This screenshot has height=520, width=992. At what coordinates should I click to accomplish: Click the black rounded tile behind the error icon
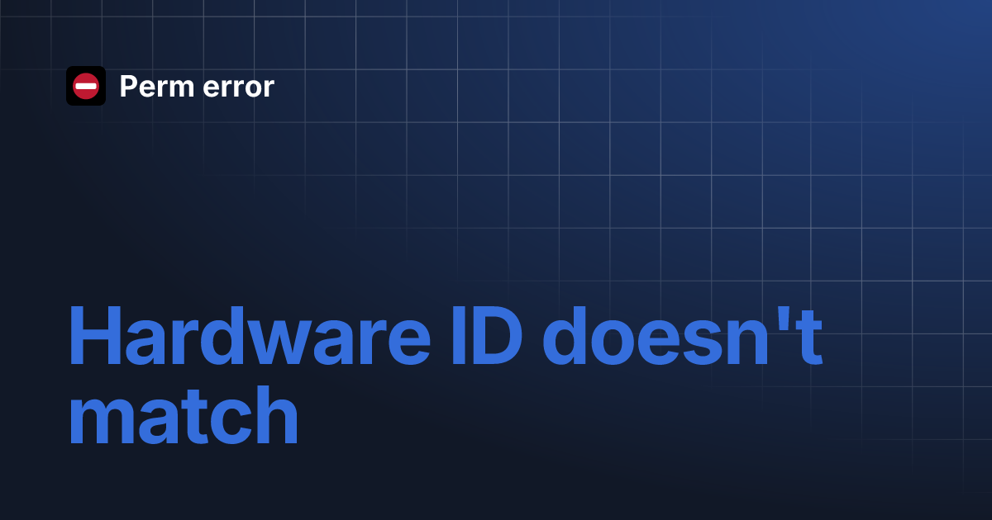tap(86, 86)
